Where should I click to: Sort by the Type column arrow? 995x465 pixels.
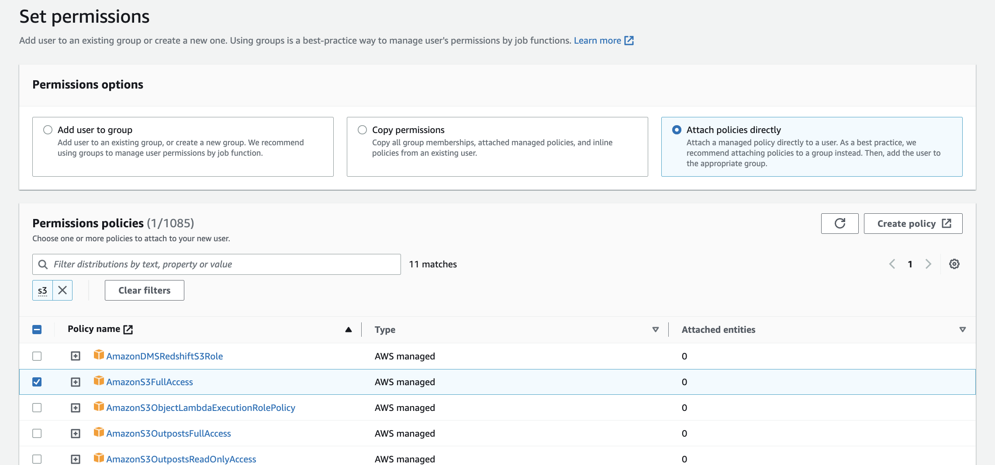[x=655, y=330]
